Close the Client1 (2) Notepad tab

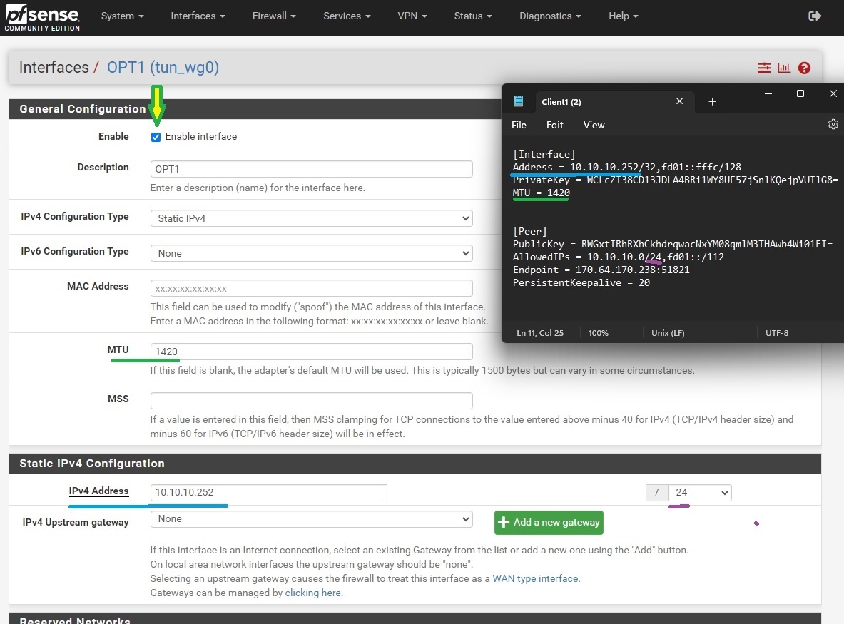(680, 102)
